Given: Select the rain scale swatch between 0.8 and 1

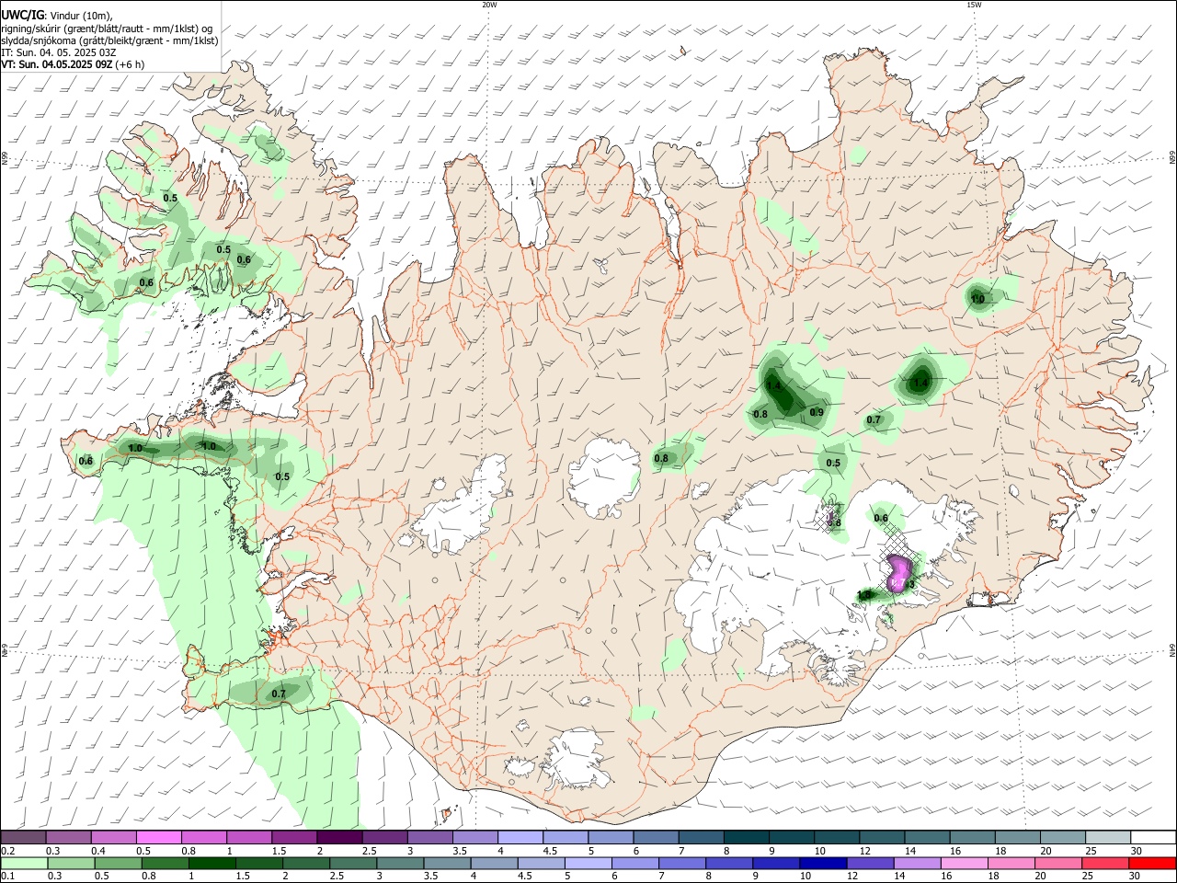Looking at the screenshot, I should coord(166,864).
